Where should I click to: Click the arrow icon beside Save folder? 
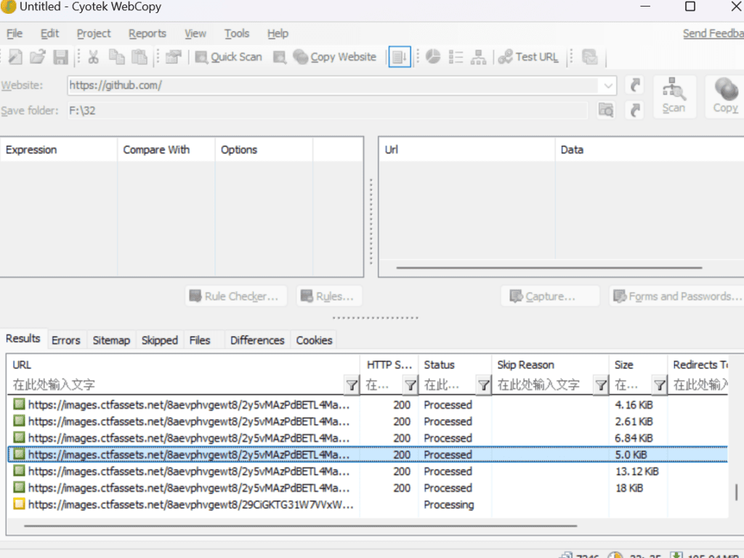[635, 110]
